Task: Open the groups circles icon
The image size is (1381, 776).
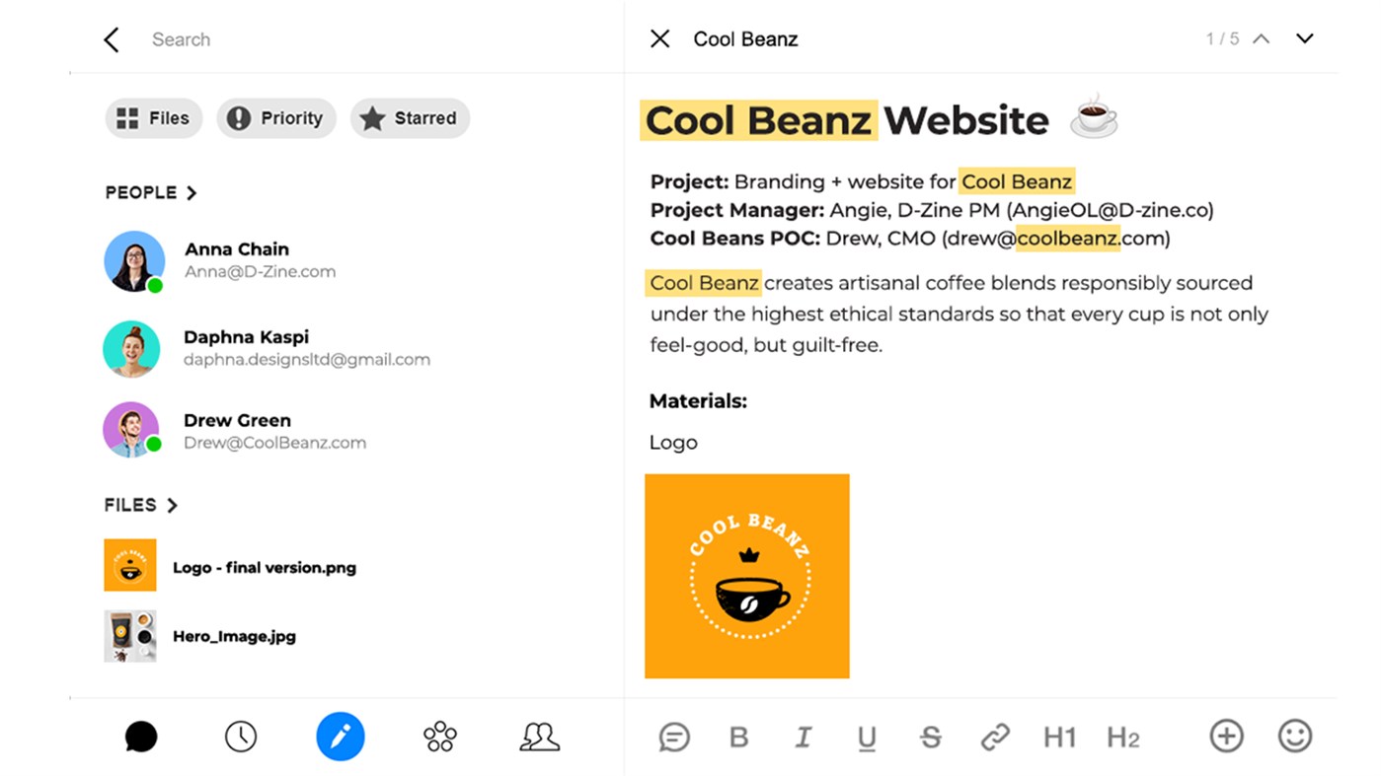Action: pyautogui.click(x=439, y=737)
